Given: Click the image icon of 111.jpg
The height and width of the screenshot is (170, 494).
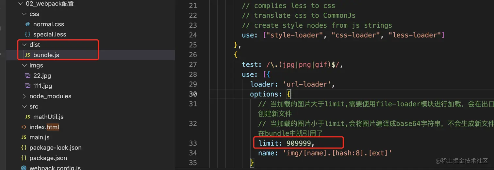Looking at the screenshot, I should (28, 86).
